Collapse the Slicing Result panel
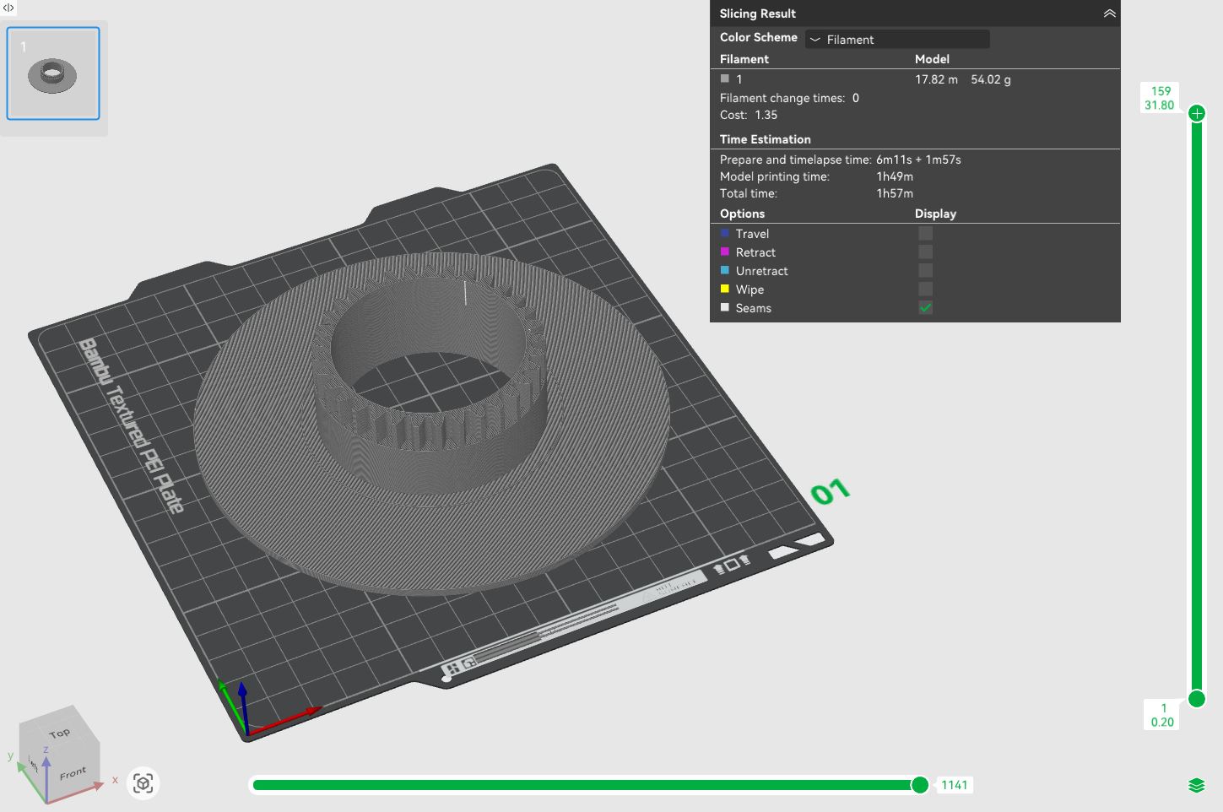 tap(1109, 14)
